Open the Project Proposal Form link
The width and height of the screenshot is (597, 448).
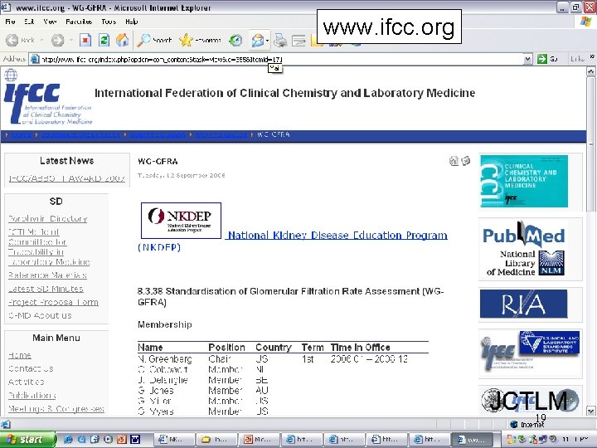click(x=53, y=302)
